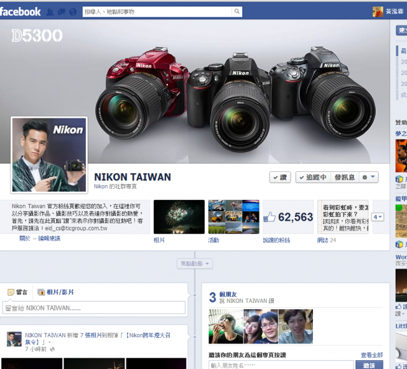Click the 編輯建議 suggest edits link
The height and width of the screenshot is (369, 407).
click(50, 239)
